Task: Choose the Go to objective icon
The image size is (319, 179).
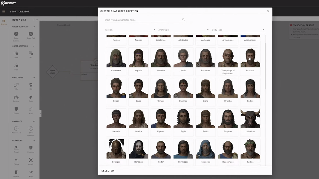Action: pyautogui.click(x=30, y=97)
